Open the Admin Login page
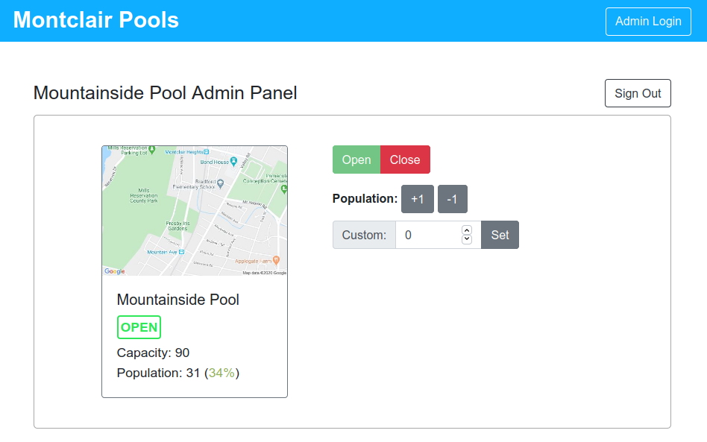 click(648, 21)
